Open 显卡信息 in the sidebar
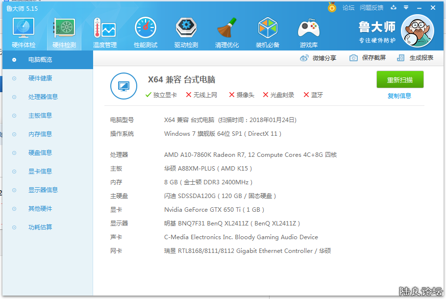This screenshot has width=446, height=299. point(40,172)
